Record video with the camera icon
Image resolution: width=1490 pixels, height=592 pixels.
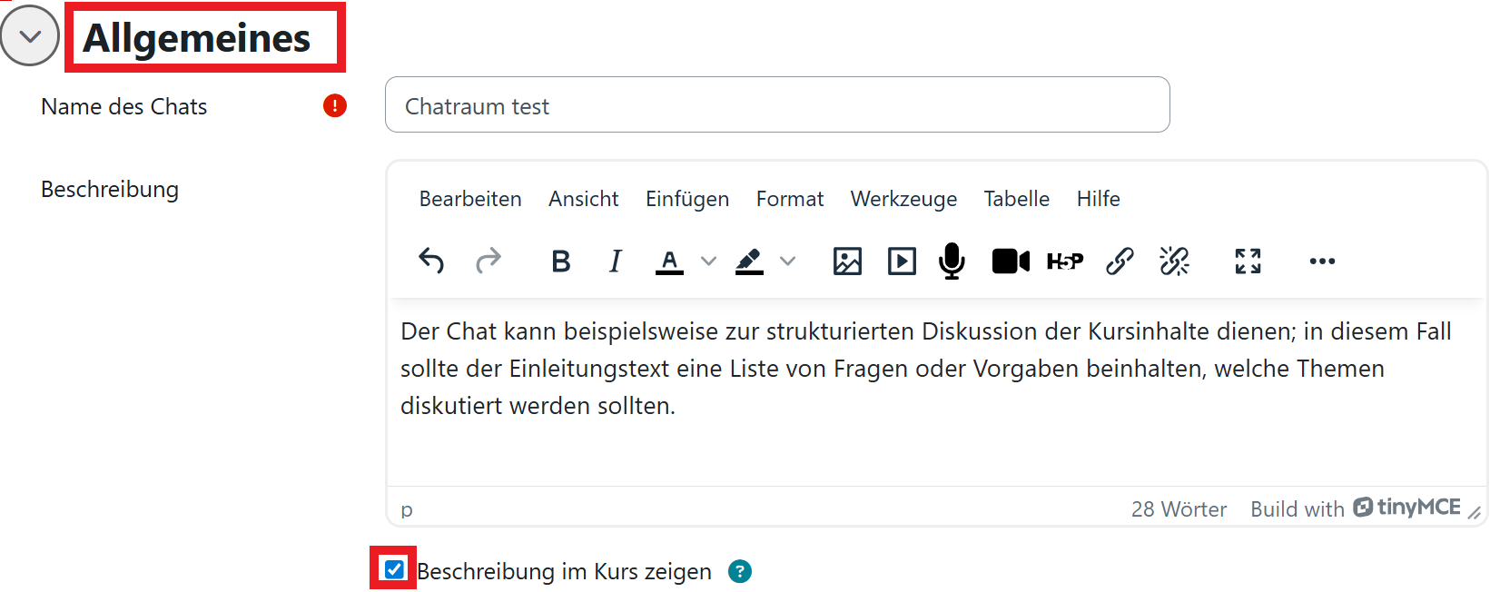coord(1011,261)
